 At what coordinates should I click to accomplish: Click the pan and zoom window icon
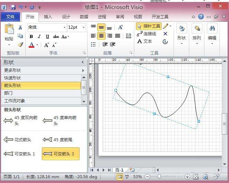coord(205,177)
